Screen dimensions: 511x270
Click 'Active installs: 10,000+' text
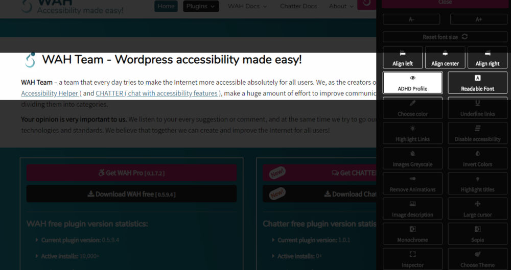(x=70, y=256)
